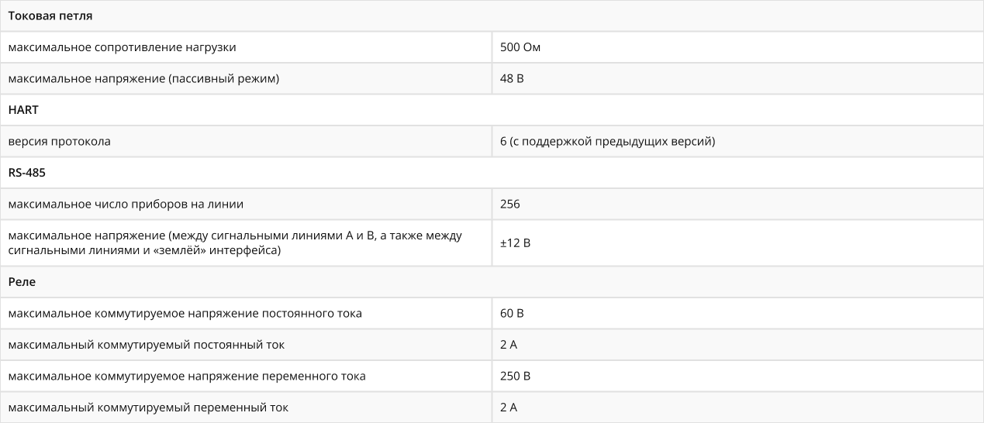This screenshot has height=423, width=984.
Task: Click the '250 В' value cell
Action: (737, 377)
